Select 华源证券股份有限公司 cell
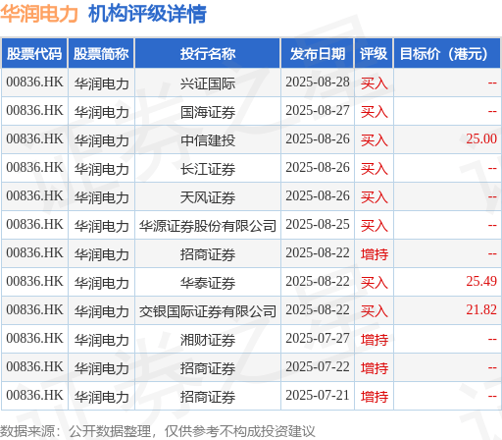This screenshot has height=440, width=502. (x=208, y=226)
